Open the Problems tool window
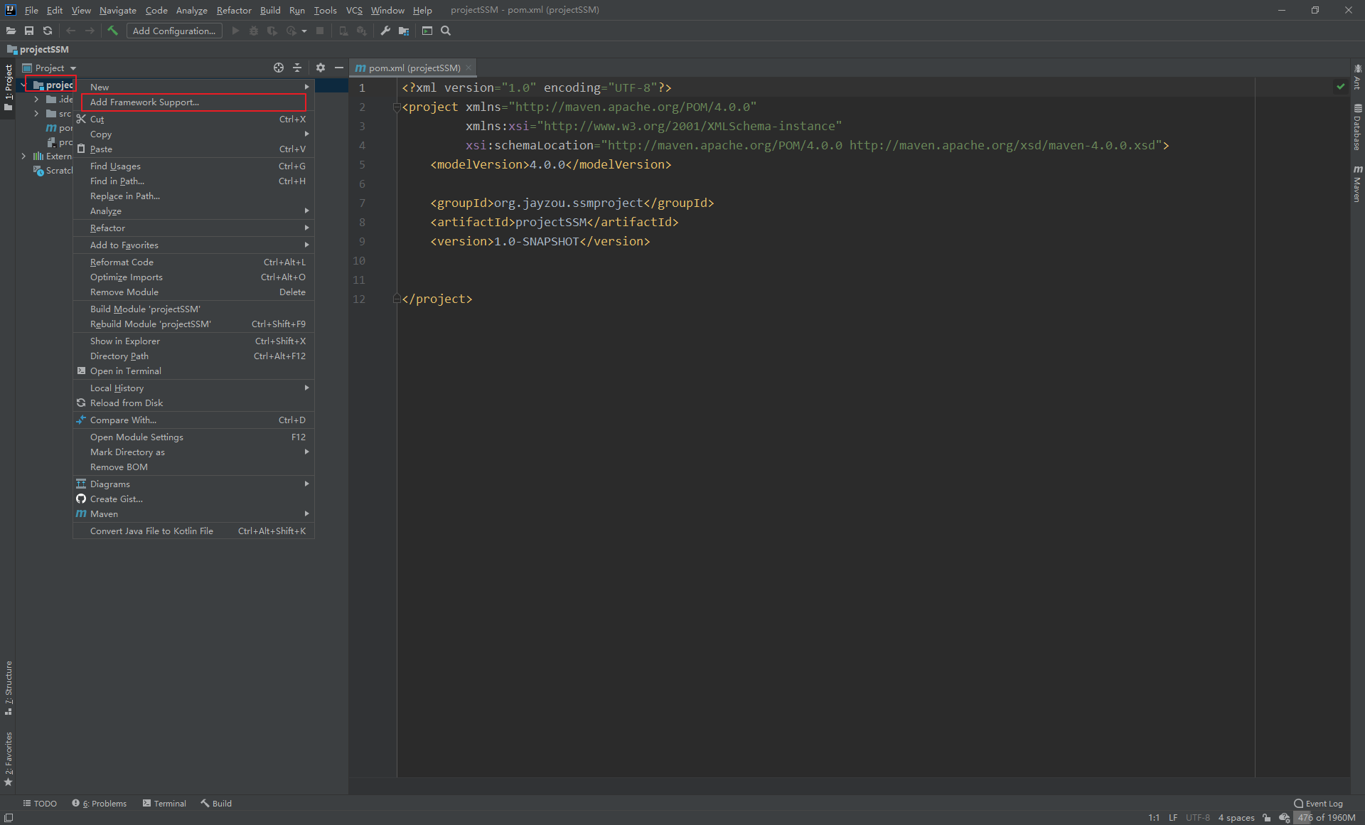1365x825 pixels. point(100,804)
